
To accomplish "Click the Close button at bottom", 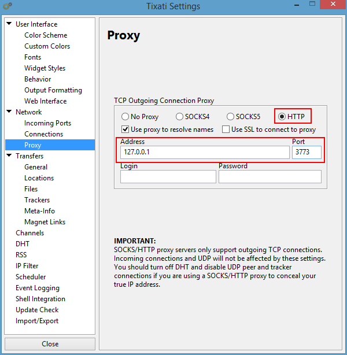I will [x=50, y=344].
